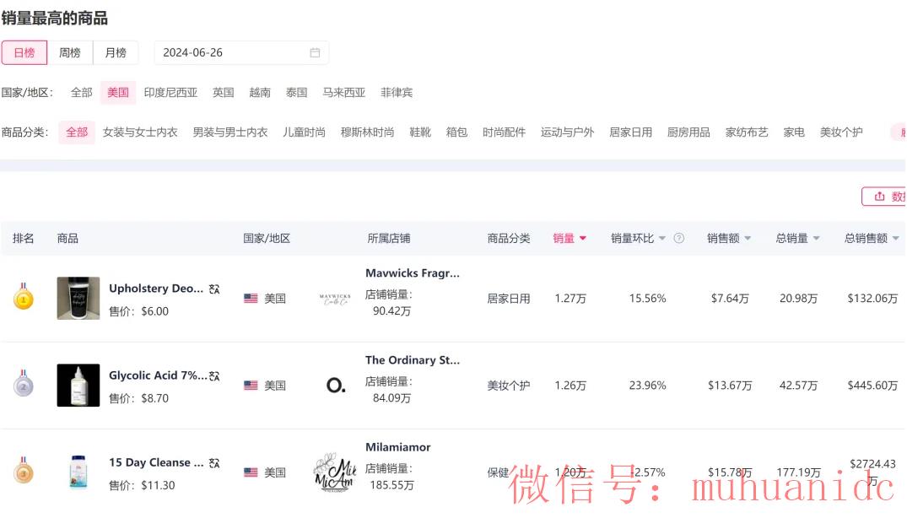Screen dimensions: 907x518
Task: Filter by 儿童时尚 category
Action: (x=305, y=132)
